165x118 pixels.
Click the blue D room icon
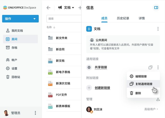[89, 29]
